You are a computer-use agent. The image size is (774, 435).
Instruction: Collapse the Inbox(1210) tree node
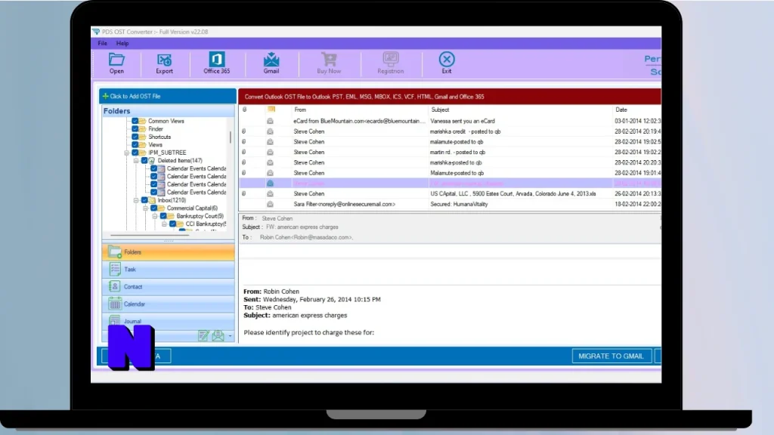(136, 200)
